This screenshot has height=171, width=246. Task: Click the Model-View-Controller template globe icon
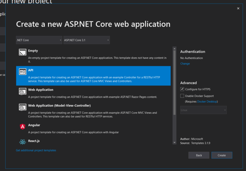pyautogui.click(x=23, y=107)
